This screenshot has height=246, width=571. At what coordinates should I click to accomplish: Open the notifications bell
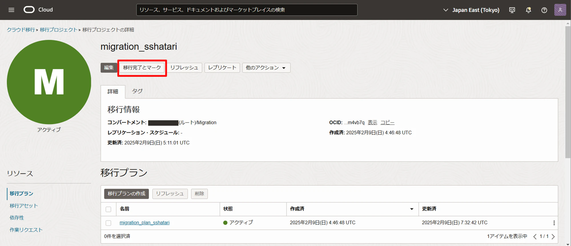[x=528, y=10]
